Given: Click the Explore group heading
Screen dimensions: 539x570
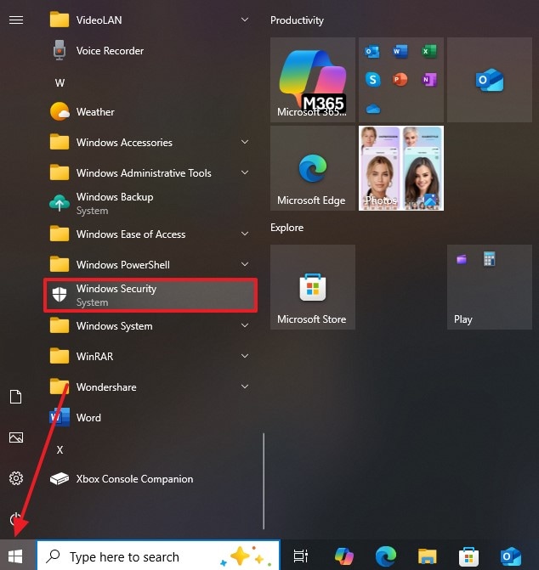Looking at the screenshot, I should pyautogui.click(x=287, y=228).
